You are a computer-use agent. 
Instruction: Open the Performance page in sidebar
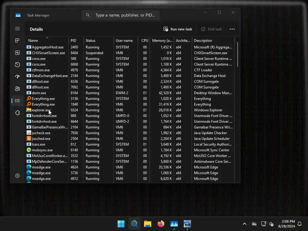(17, 53)
